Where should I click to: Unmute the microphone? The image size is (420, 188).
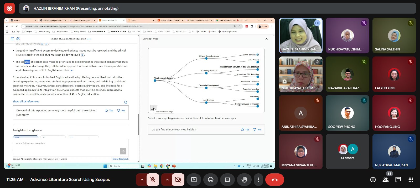(153, 180)
